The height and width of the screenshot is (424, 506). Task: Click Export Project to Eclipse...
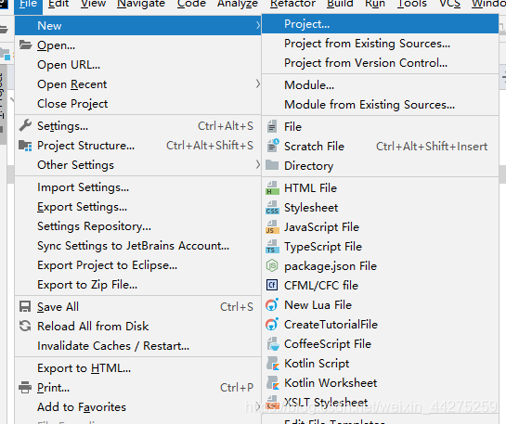click(137, 265)
